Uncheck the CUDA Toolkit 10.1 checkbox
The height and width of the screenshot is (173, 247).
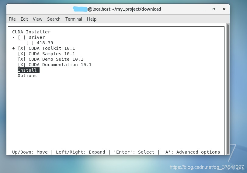click(22, 48)
